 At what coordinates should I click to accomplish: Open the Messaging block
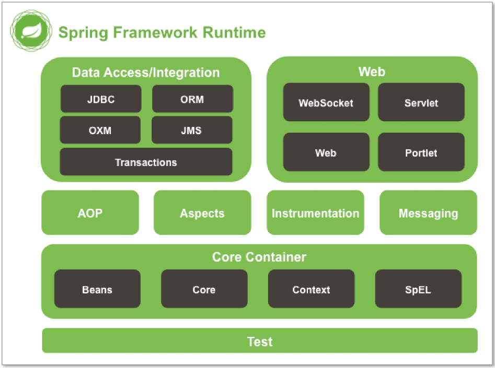pos(429,212)
